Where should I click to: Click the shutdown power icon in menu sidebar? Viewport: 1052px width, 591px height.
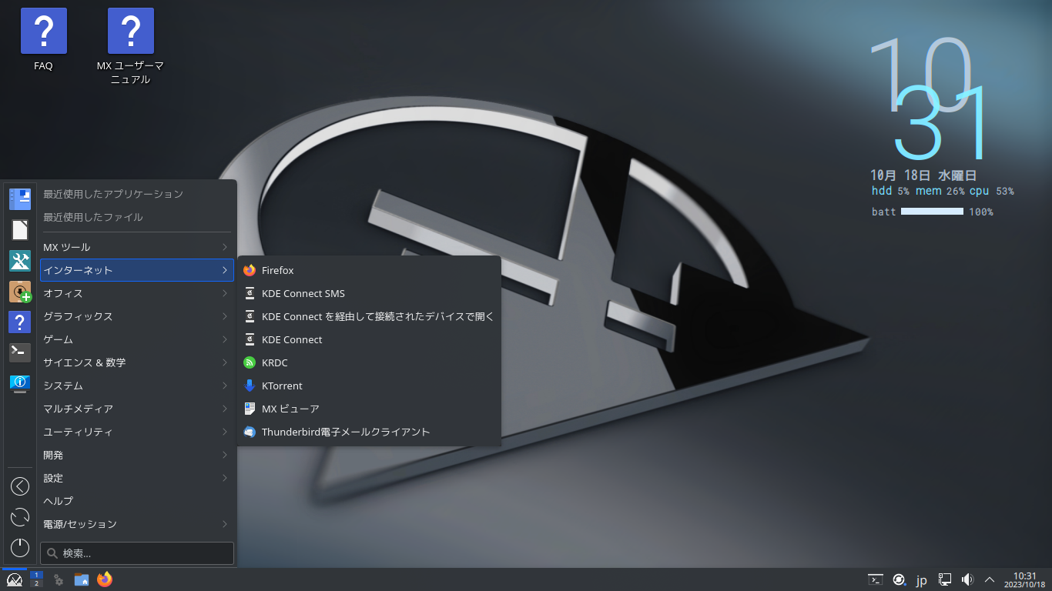point(20,548)
